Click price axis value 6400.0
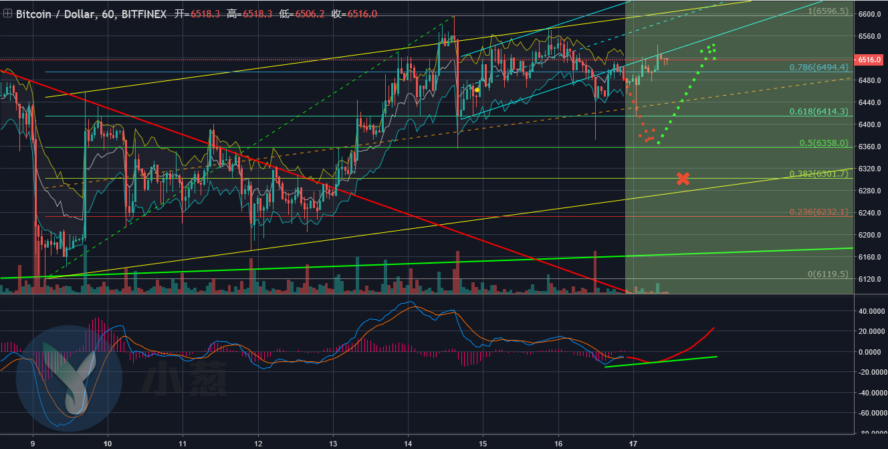Viewport: 888px width, 449px height. click(870, 124)
